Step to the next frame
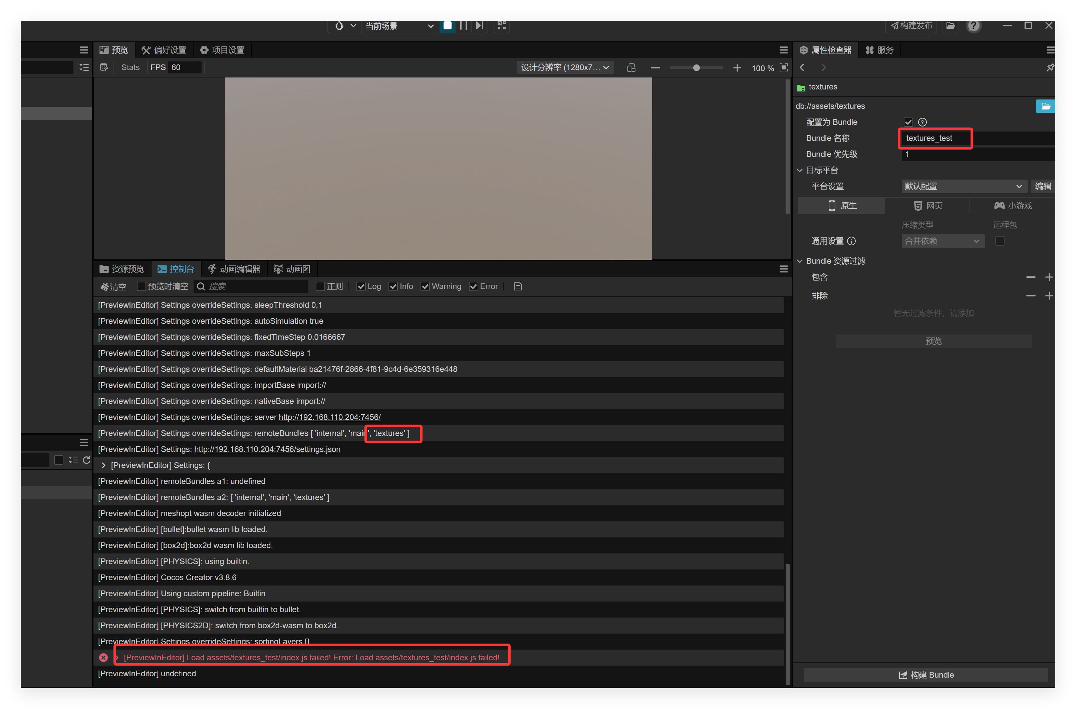The image size is (1076, 709). 480,26
